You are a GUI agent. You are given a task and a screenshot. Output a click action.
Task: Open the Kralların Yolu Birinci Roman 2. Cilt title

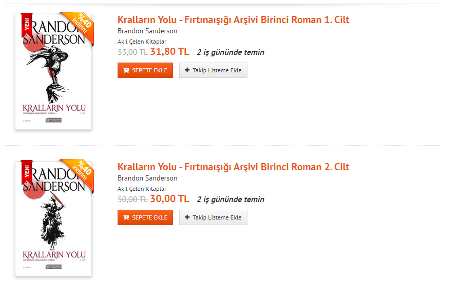click(233, 167)
